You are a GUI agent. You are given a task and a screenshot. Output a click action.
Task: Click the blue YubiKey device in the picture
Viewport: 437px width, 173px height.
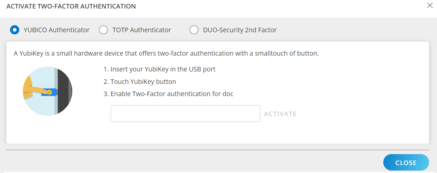tap(52, 92)
